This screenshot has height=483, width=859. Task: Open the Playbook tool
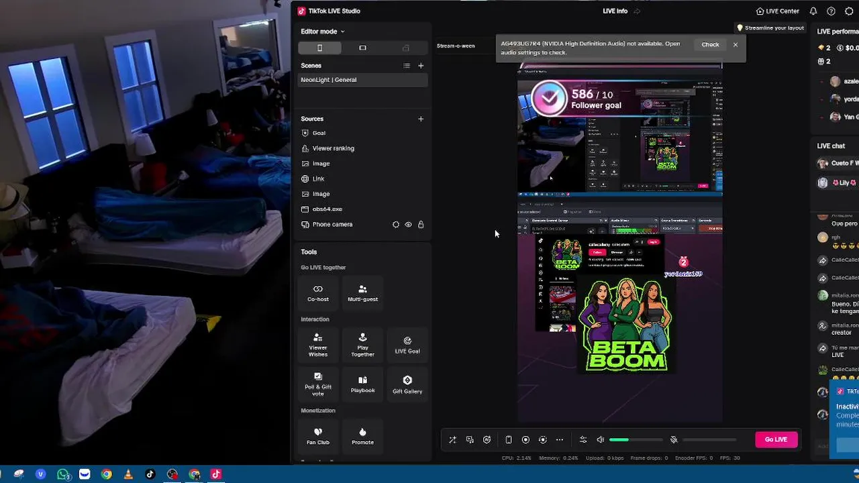pos(362,384)
